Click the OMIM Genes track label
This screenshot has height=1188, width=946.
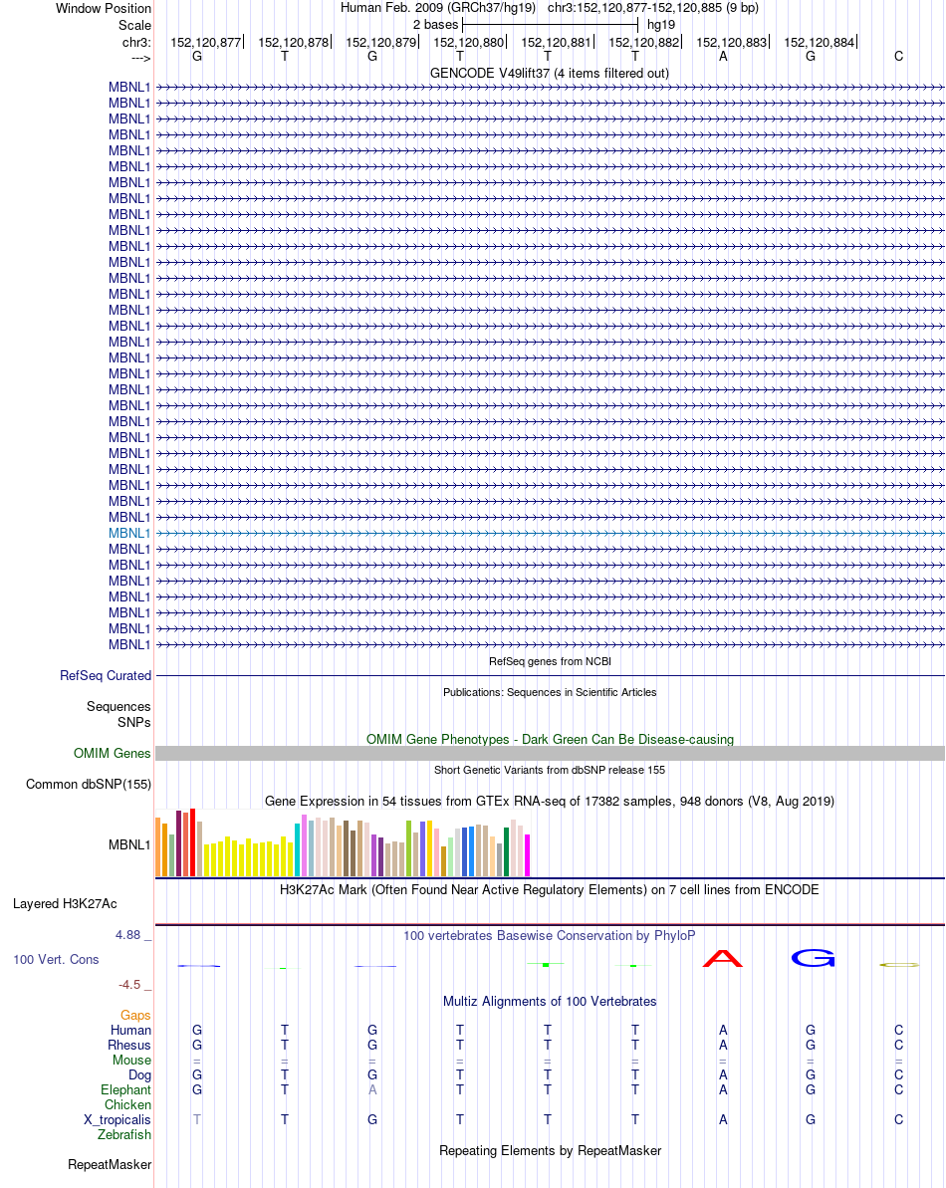click(113, 753)
